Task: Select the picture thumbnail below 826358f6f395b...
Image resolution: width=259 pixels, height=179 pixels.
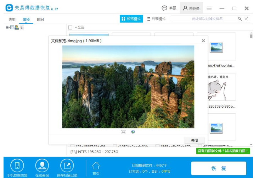Action: tap(216, 128)
